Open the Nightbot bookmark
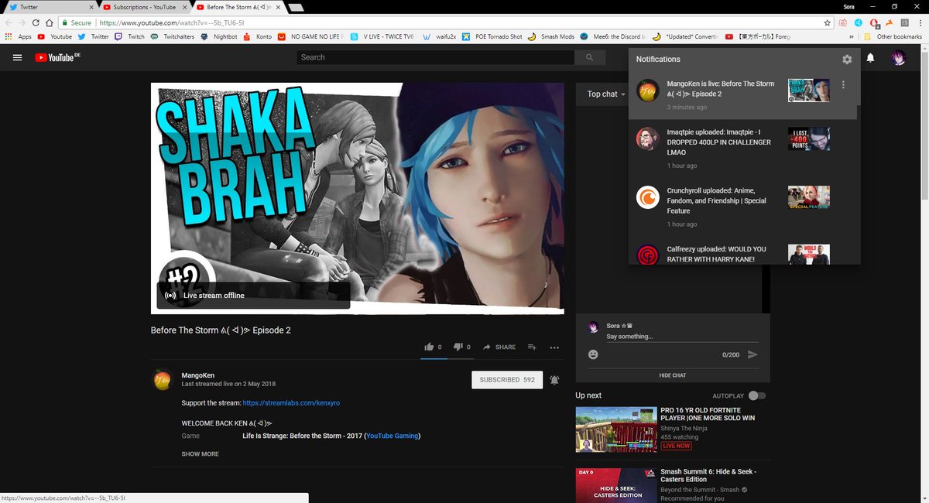The height and width of the screenshot is (503, 929). [x=219, y=36]
